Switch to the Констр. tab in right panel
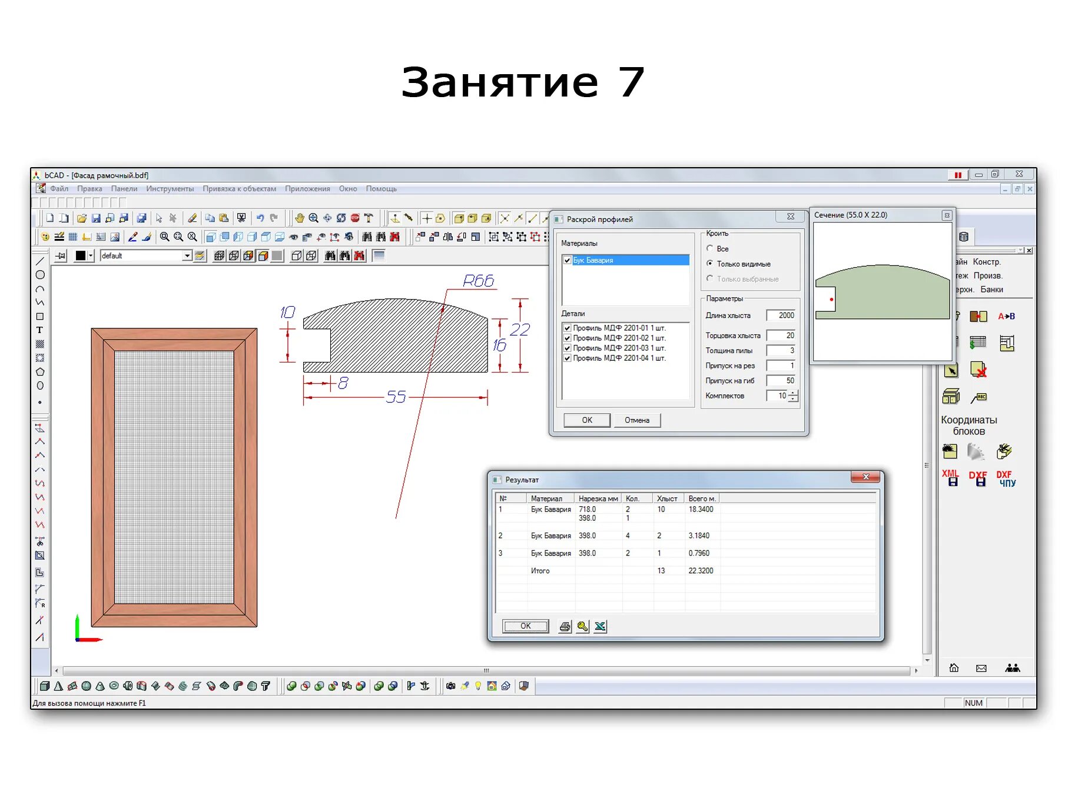Viewport: 1068px width, 801px height. 986,262
